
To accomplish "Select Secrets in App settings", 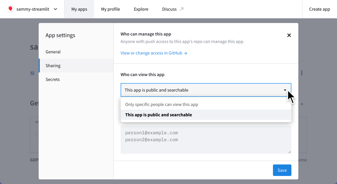I will [53, 79].
